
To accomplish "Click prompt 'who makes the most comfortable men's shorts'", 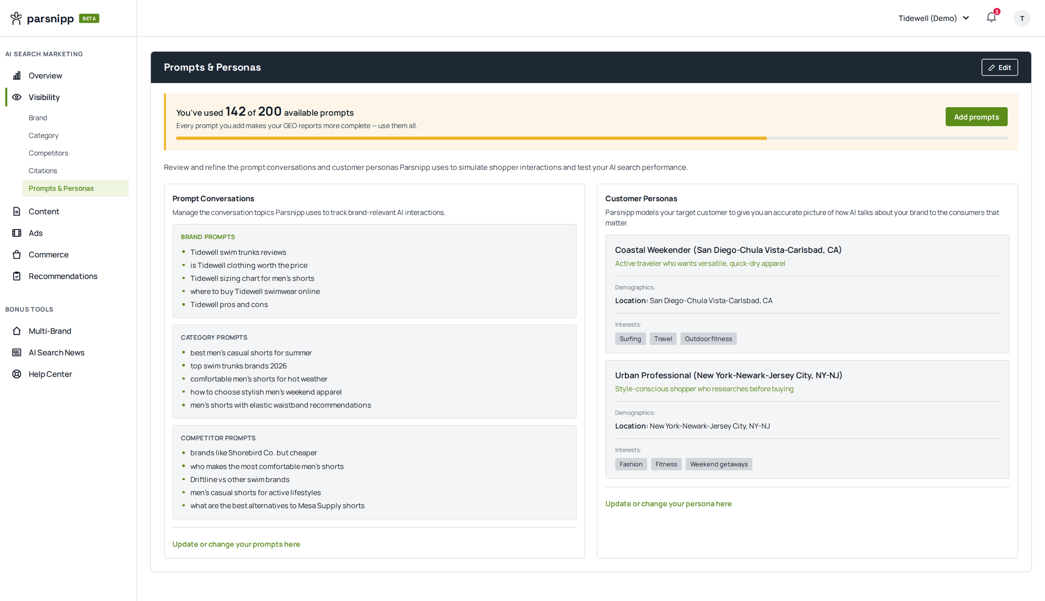I will coord(267,466).
